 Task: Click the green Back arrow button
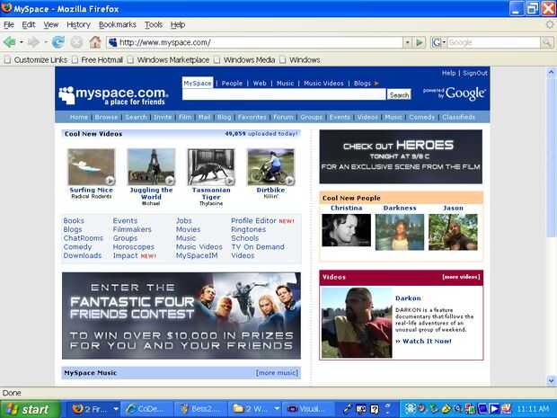click(10, 42)
